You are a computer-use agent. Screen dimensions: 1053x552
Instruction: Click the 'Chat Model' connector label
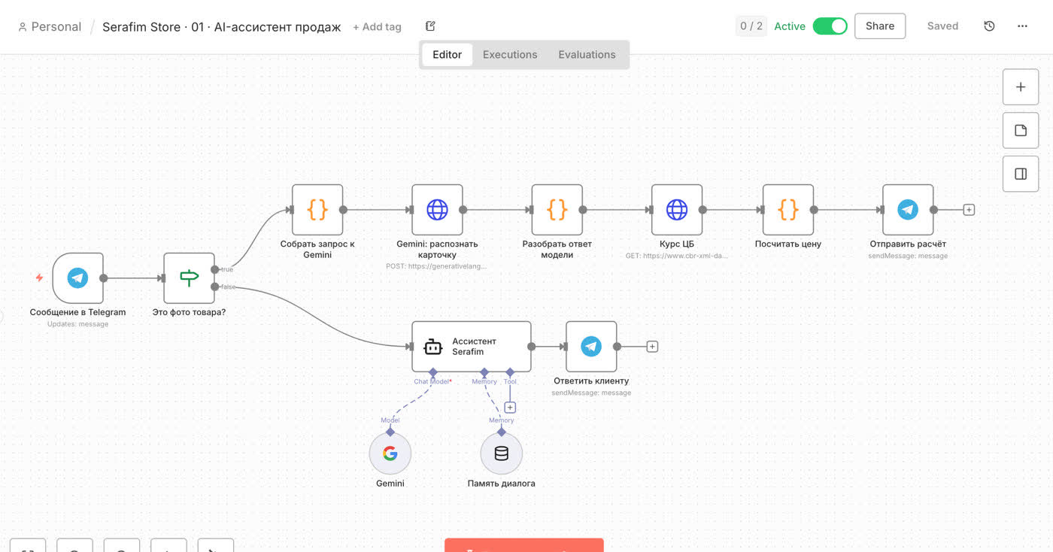click(x=432, y=382)
